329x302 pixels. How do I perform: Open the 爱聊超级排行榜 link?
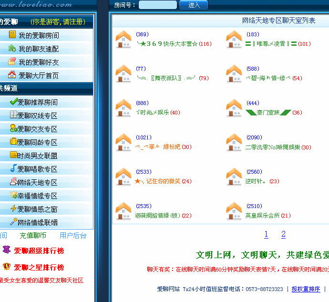(x=39, y=251)
